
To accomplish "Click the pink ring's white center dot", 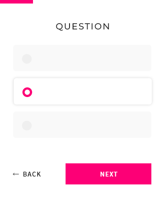I will coord(27,92).
